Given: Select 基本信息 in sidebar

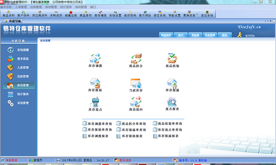Looking at the screenshot, I should pyautogui.click(x=18, y=59).
